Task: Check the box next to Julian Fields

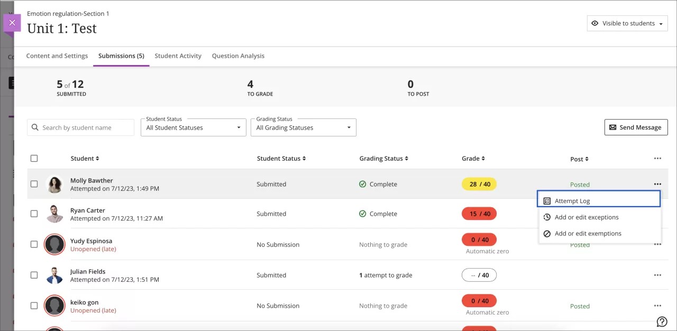Action: [x=34, y=275]
